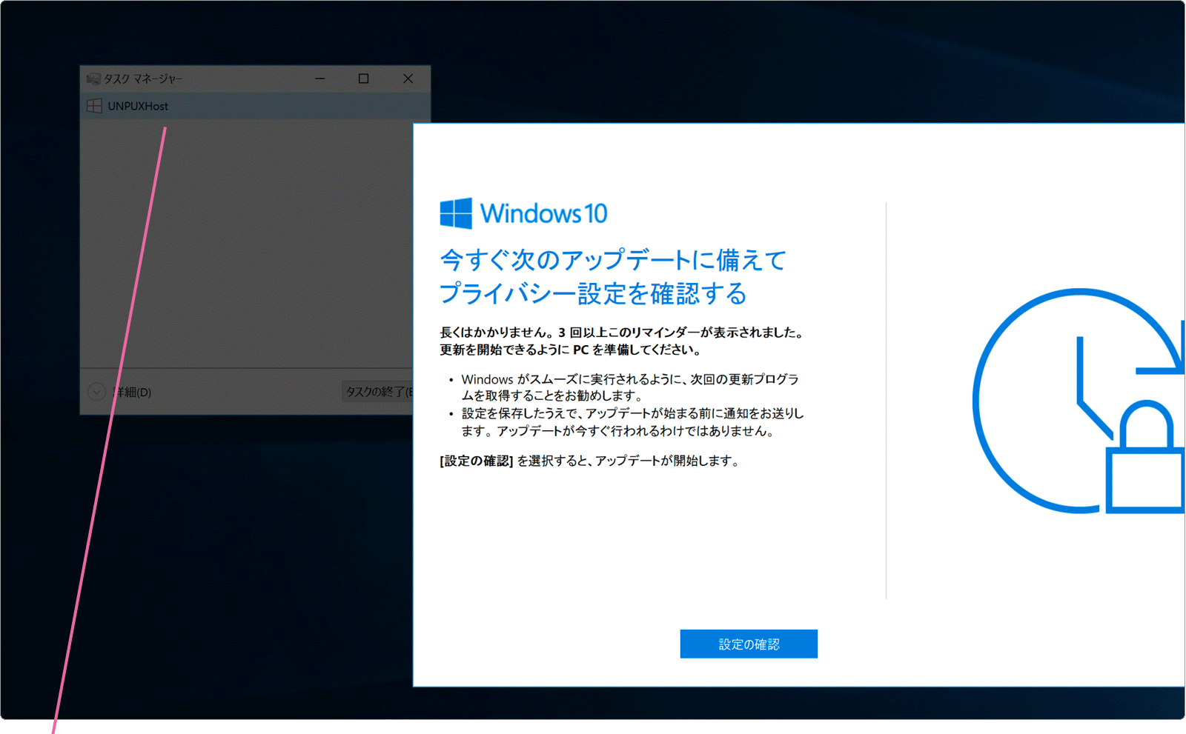This screenshot has width=1186, height=734.
Task: Click タスクの終了 button in Task Manager
Action: coord(377,392)
